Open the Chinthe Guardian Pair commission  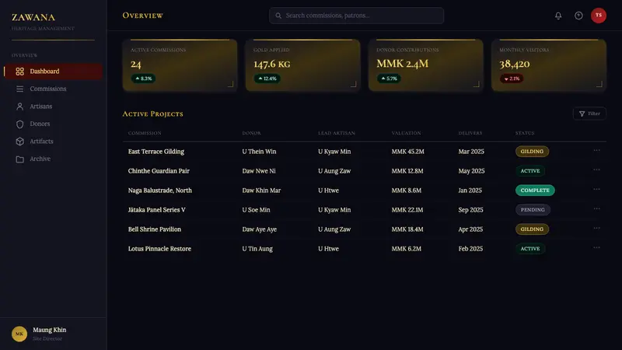tap(159, 170)
